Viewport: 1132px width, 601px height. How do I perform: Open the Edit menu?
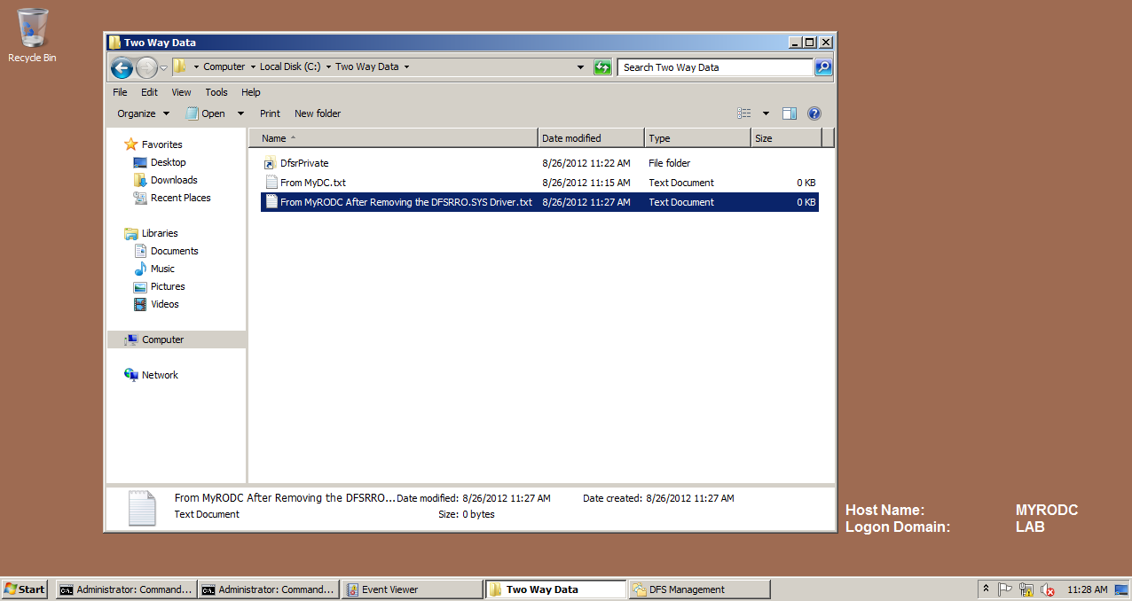(149, 92)
